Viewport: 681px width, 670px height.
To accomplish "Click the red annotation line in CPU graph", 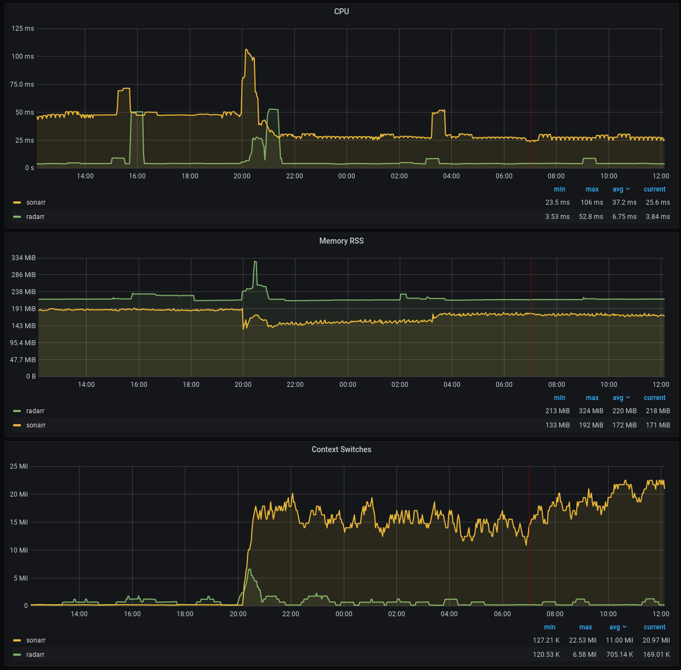I will (x=531, y=98).
